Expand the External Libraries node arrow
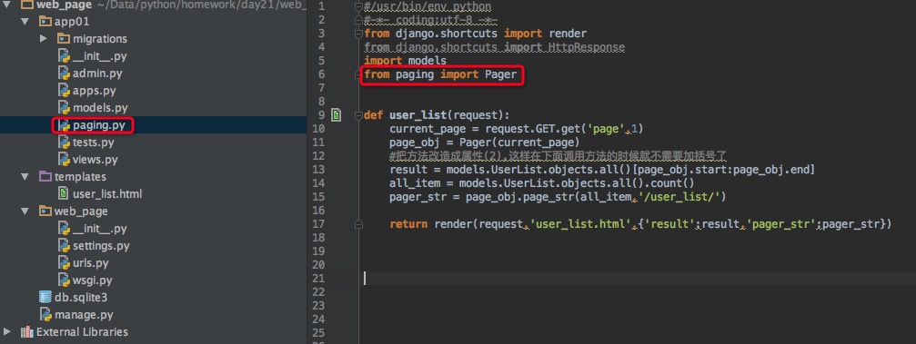This screenshot has width=916, height=344. (x=6, y=332)
